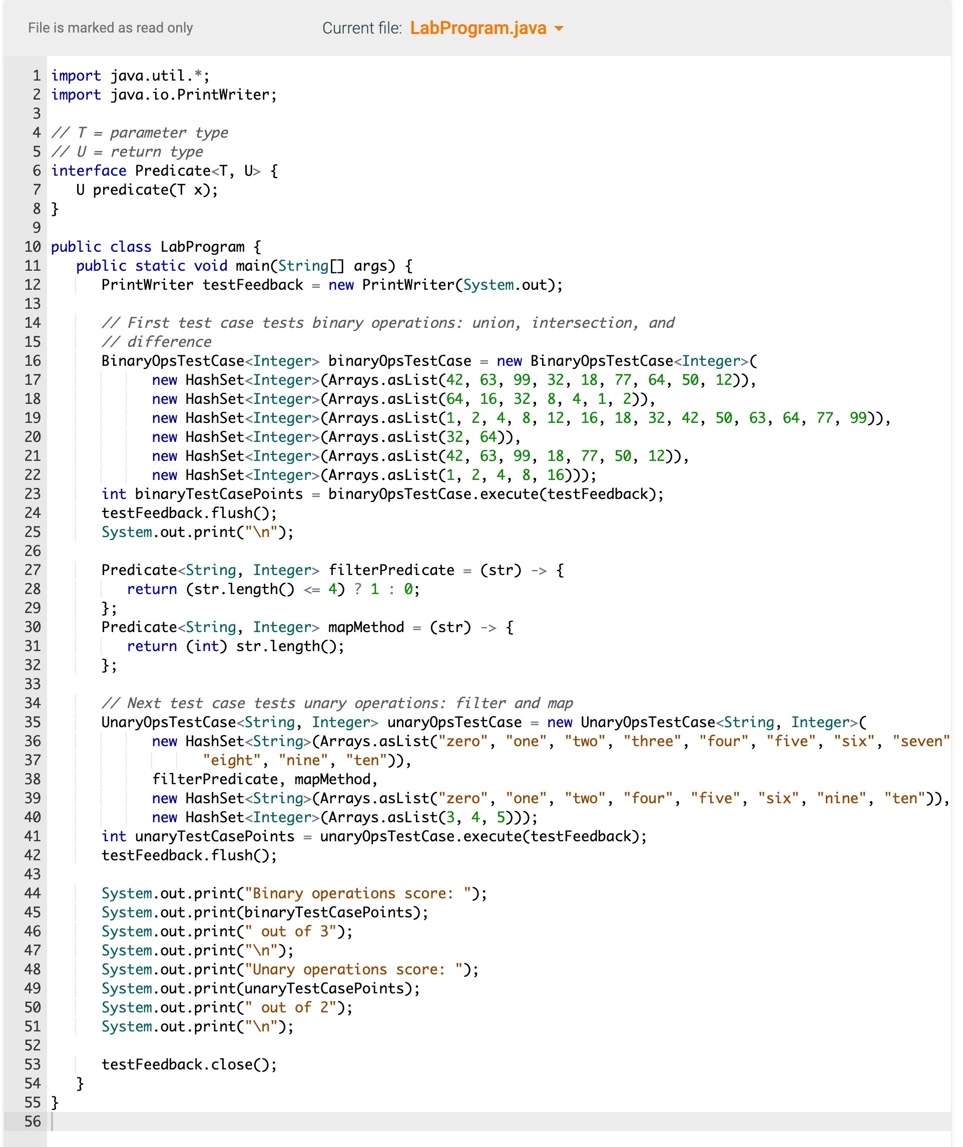This screenshot has width=963, height=1147.
Task: Place cursor on empty line 56
Action: coord(328,1121)
